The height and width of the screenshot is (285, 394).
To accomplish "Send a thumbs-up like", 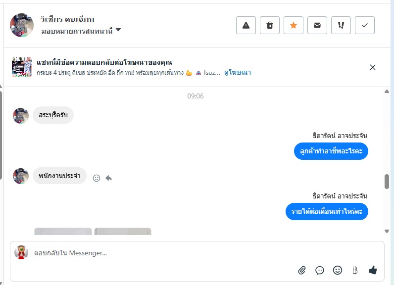I will click(373, 270).
